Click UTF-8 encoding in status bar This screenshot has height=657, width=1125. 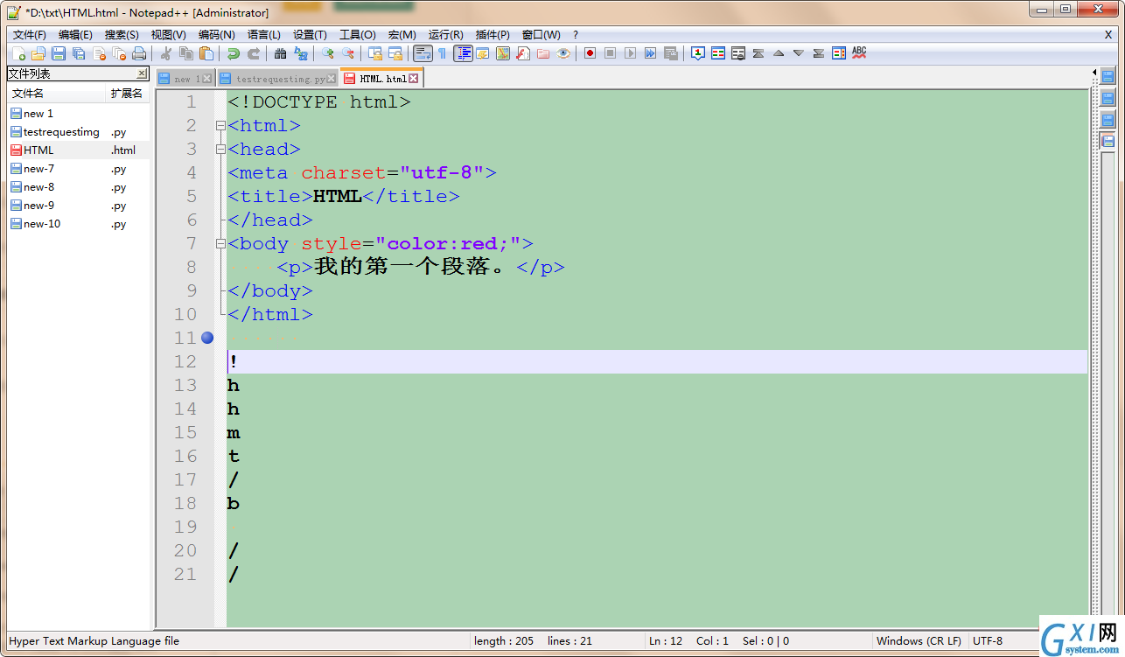pyautogui.click(x=988, y=640)
